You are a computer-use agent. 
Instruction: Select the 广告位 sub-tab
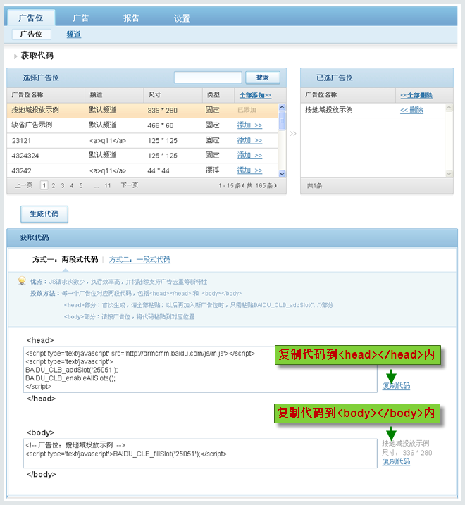click(x=31, y=34)
